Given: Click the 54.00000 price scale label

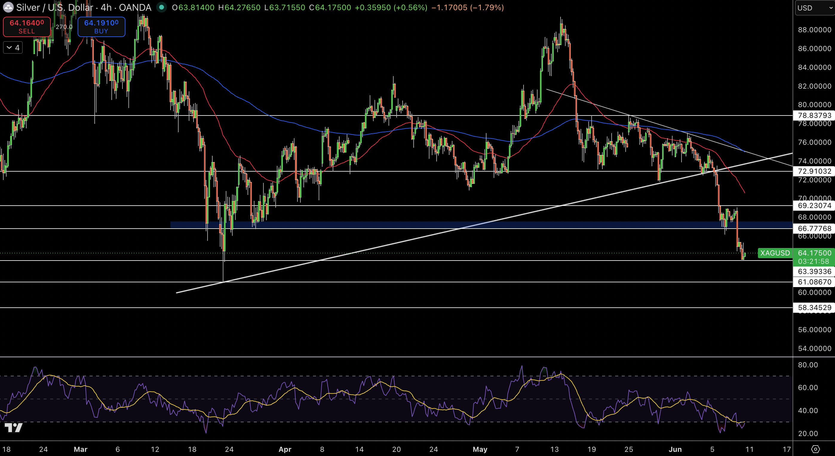Looking at the screenshot, I should click(814, 349).
